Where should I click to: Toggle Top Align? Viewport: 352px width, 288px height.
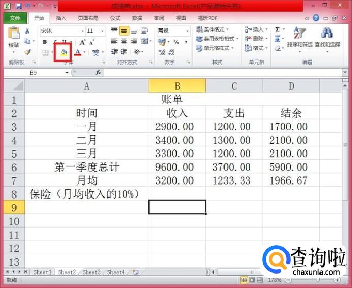(x=114, y=30)
